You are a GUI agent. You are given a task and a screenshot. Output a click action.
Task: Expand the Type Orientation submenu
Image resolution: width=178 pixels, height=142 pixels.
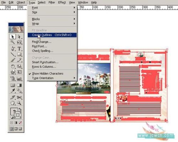click(52, 78)
